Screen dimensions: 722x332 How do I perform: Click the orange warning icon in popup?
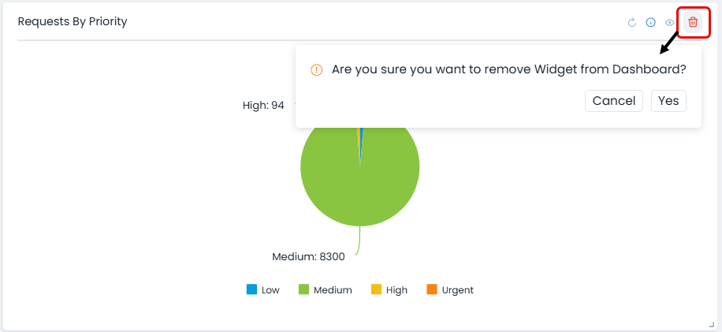317,69
